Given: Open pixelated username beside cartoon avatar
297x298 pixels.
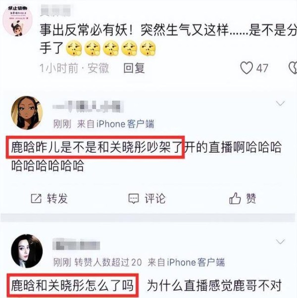Looking at the screenshot, I should click(x=88, y=106).
